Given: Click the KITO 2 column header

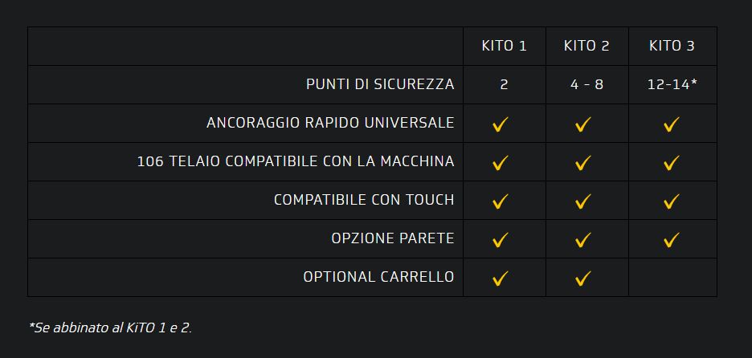Looking at the screenshot, I should 586,46.
